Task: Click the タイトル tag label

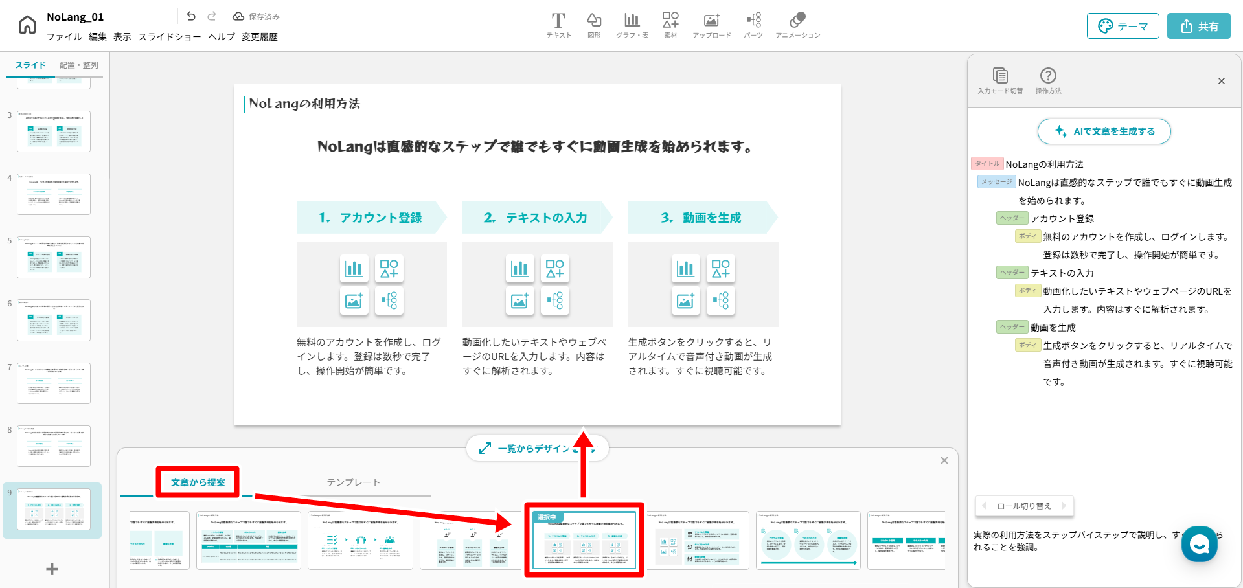Action: point(987,164)
